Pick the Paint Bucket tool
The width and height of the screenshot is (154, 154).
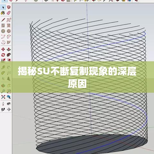(3, 13)
